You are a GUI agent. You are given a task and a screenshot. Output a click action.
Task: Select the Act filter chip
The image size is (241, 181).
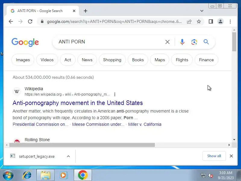(67, 60)
